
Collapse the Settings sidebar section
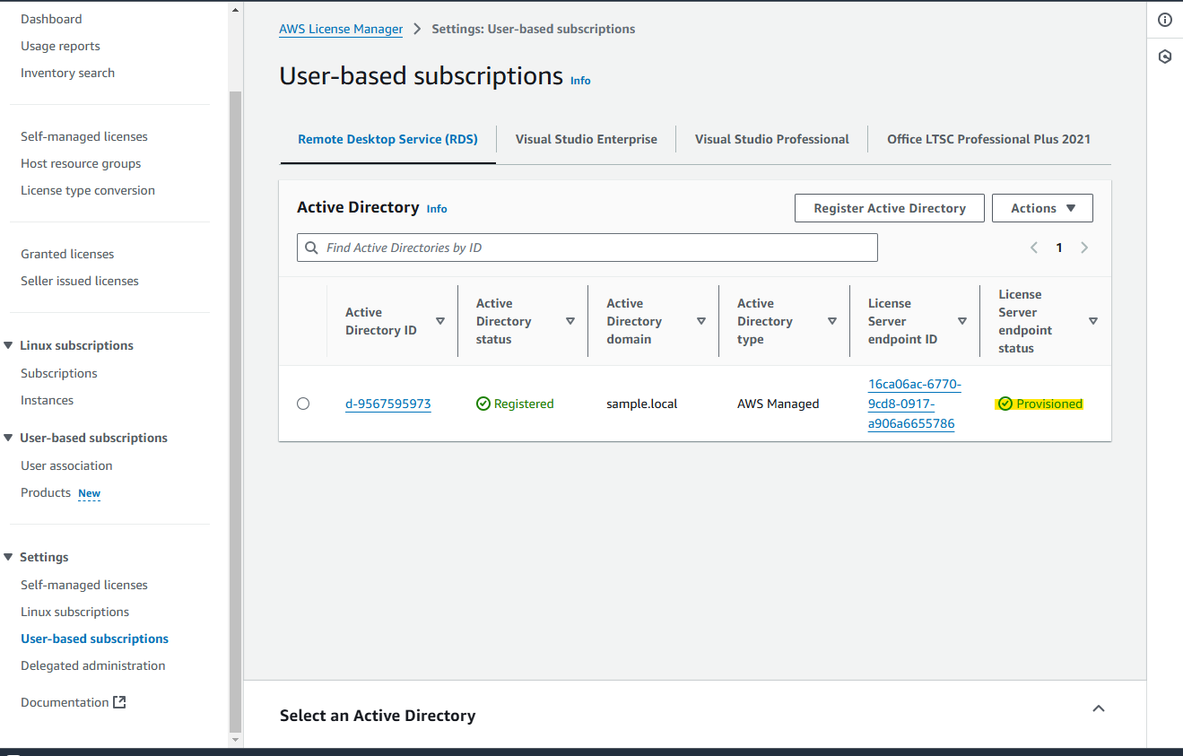pyautogui.click(x=9, y=557)
